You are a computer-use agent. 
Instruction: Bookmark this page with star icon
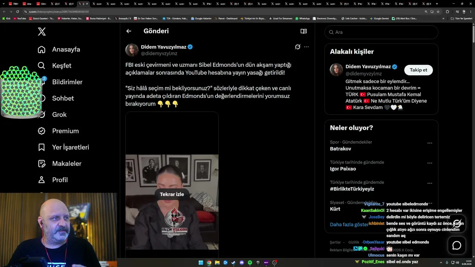tap(438, 11)
